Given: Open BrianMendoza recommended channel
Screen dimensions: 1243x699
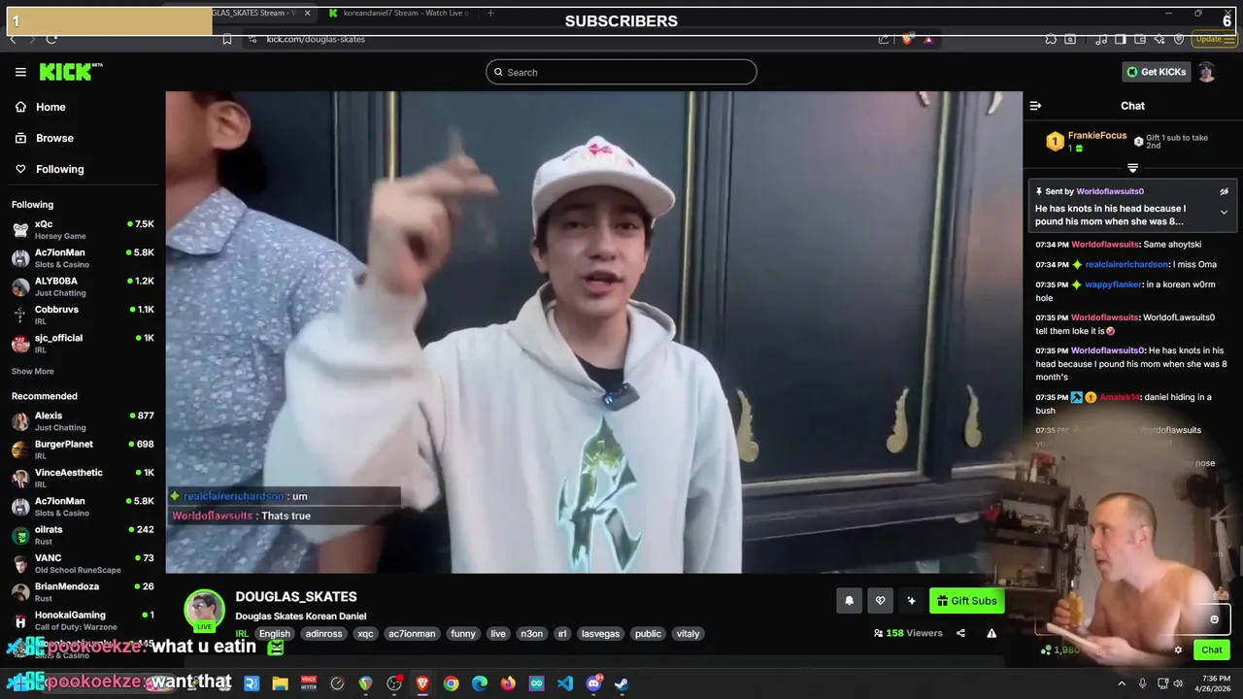Looking at the screenshot, I should point(83,591).
